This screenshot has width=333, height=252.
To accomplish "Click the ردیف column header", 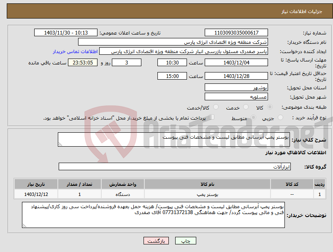I will [319, 184].
